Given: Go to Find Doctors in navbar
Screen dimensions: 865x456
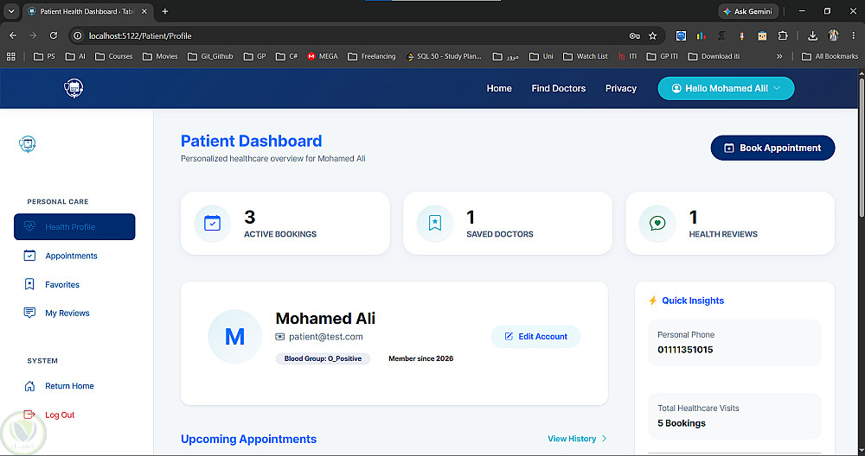Looking at the screenshot, I should [558, 88].
